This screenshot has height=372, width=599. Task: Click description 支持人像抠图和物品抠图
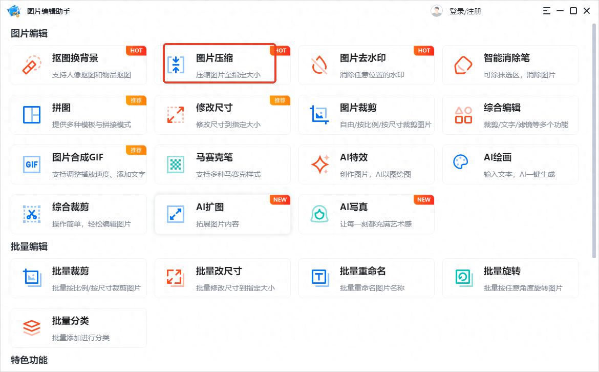(x=92, y=75)
